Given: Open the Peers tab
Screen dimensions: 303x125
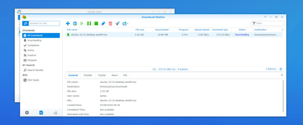Looking at the screenshot, I should (114, 75).
